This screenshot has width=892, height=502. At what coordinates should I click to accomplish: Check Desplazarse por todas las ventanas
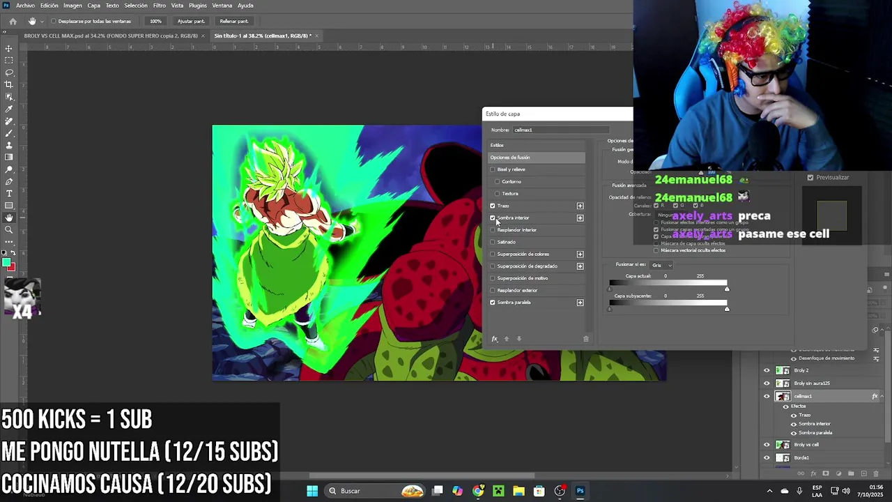tap(54, 21)
